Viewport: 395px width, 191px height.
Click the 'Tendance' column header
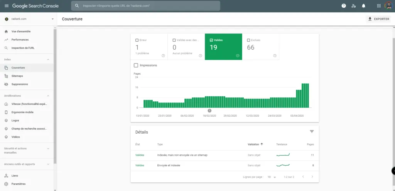282,144
